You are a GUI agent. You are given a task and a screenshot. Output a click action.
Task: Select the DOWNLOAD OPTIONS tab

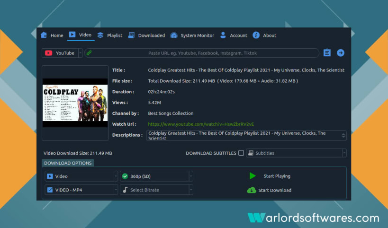[x=68, y=163]
